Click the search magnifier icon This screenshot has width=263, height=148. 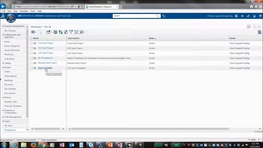click(158, 16)
